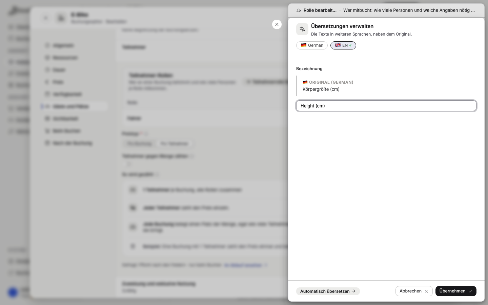Click the text "Die Texte in weiteren Sprachen, neben dem Original."
Image resolution: width=488 pixels, height=305 pixels.
click(x=362, y=34)
